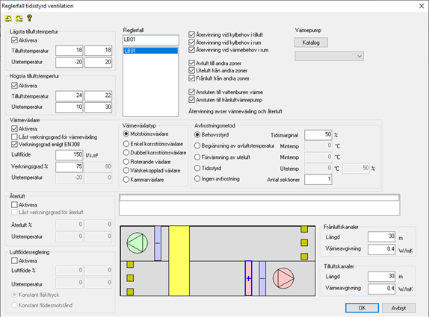Open help with the question mark icon
Image resolution: width=429 pixels, height=317 pixels.
29,18
